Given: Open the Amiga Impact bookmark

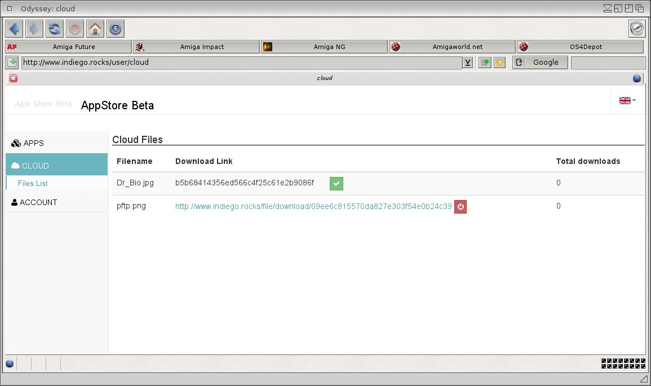Looking at the screenshot, I should click(197, 47).
